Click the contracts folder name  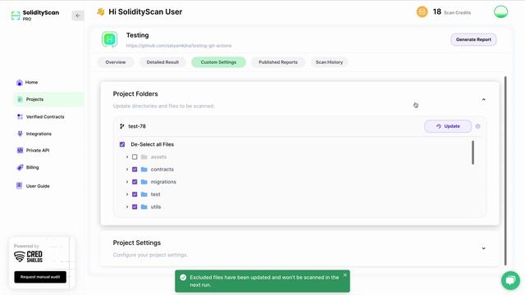[x=162, y=170]
